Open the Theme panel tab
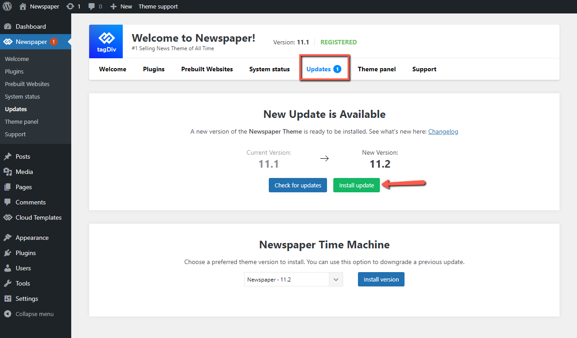 pyautogui.click(x=377, y=69)
